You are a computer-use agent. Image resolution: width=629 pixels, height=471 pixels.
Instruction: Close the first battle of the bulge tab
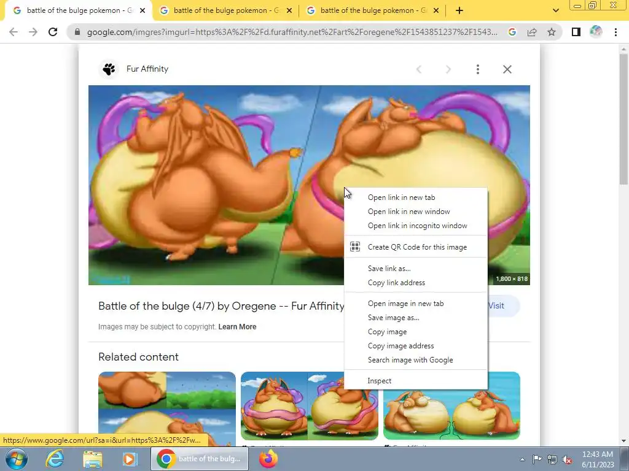coord(143,11)
